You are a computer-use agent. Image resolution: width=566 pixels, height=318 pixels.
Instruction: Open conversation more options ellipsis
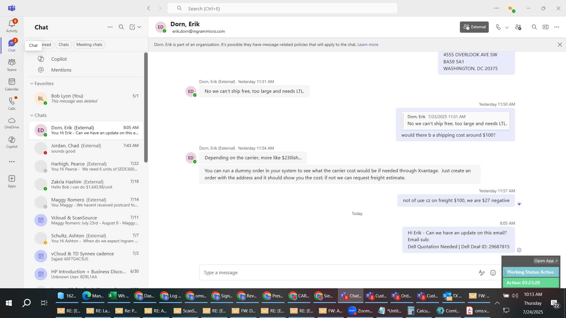tap(557, 27)
